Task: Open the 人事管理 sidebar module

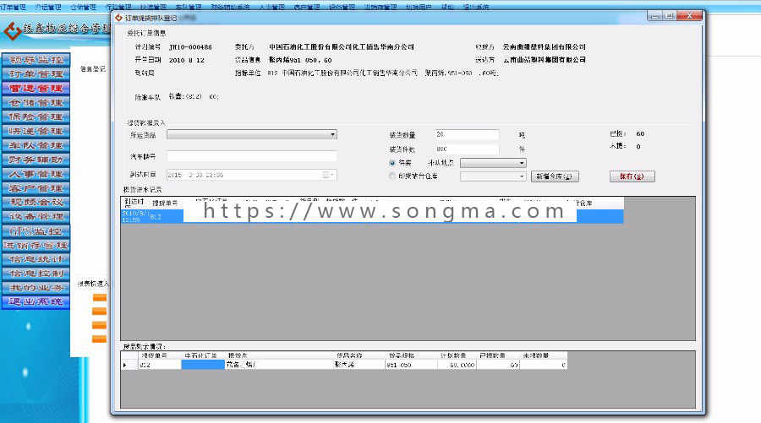Action: 36,174
